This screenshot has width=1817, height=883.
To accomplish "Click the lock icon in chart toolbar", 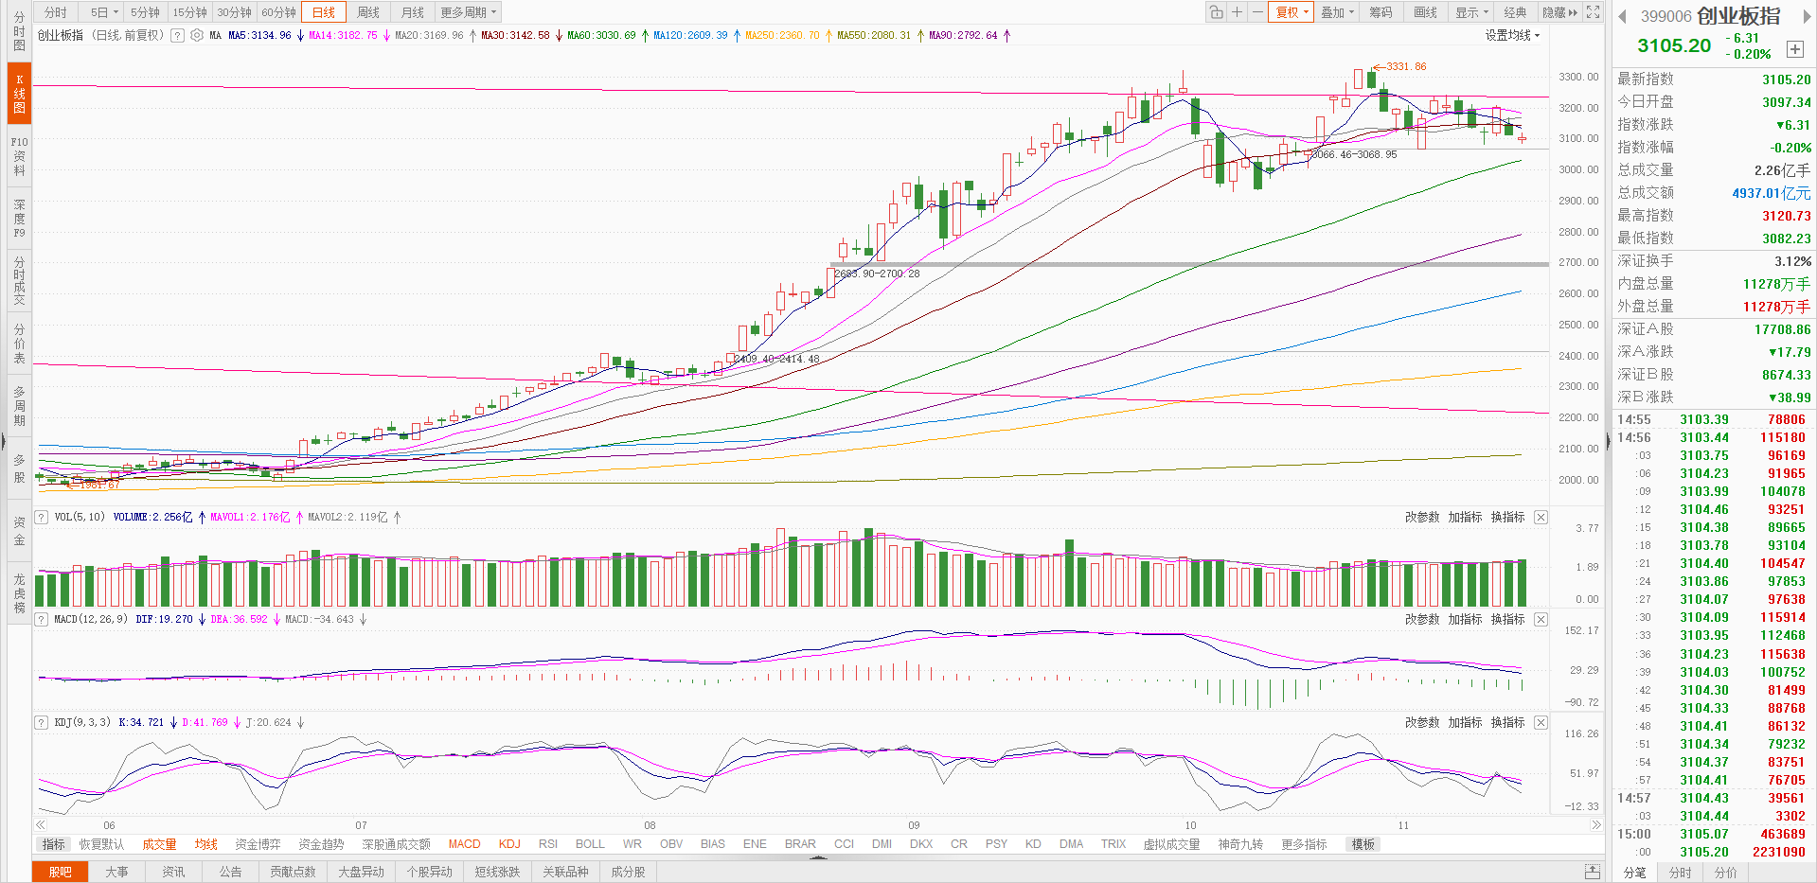I will [x=1216, y=12].
